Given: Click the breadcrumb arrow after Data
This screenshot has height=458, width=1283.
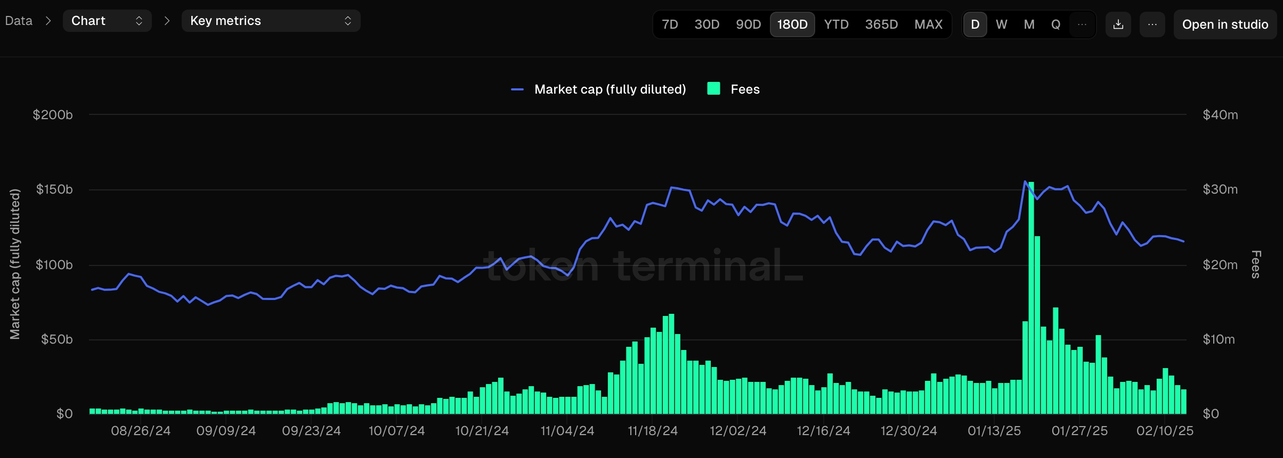Looking at the screenshot, I should coord(48,21).
